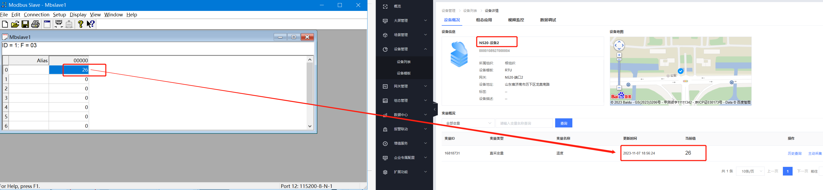
Task: Open the 历史查询 link
Action: pyautogui.click(x=794, y=153)
